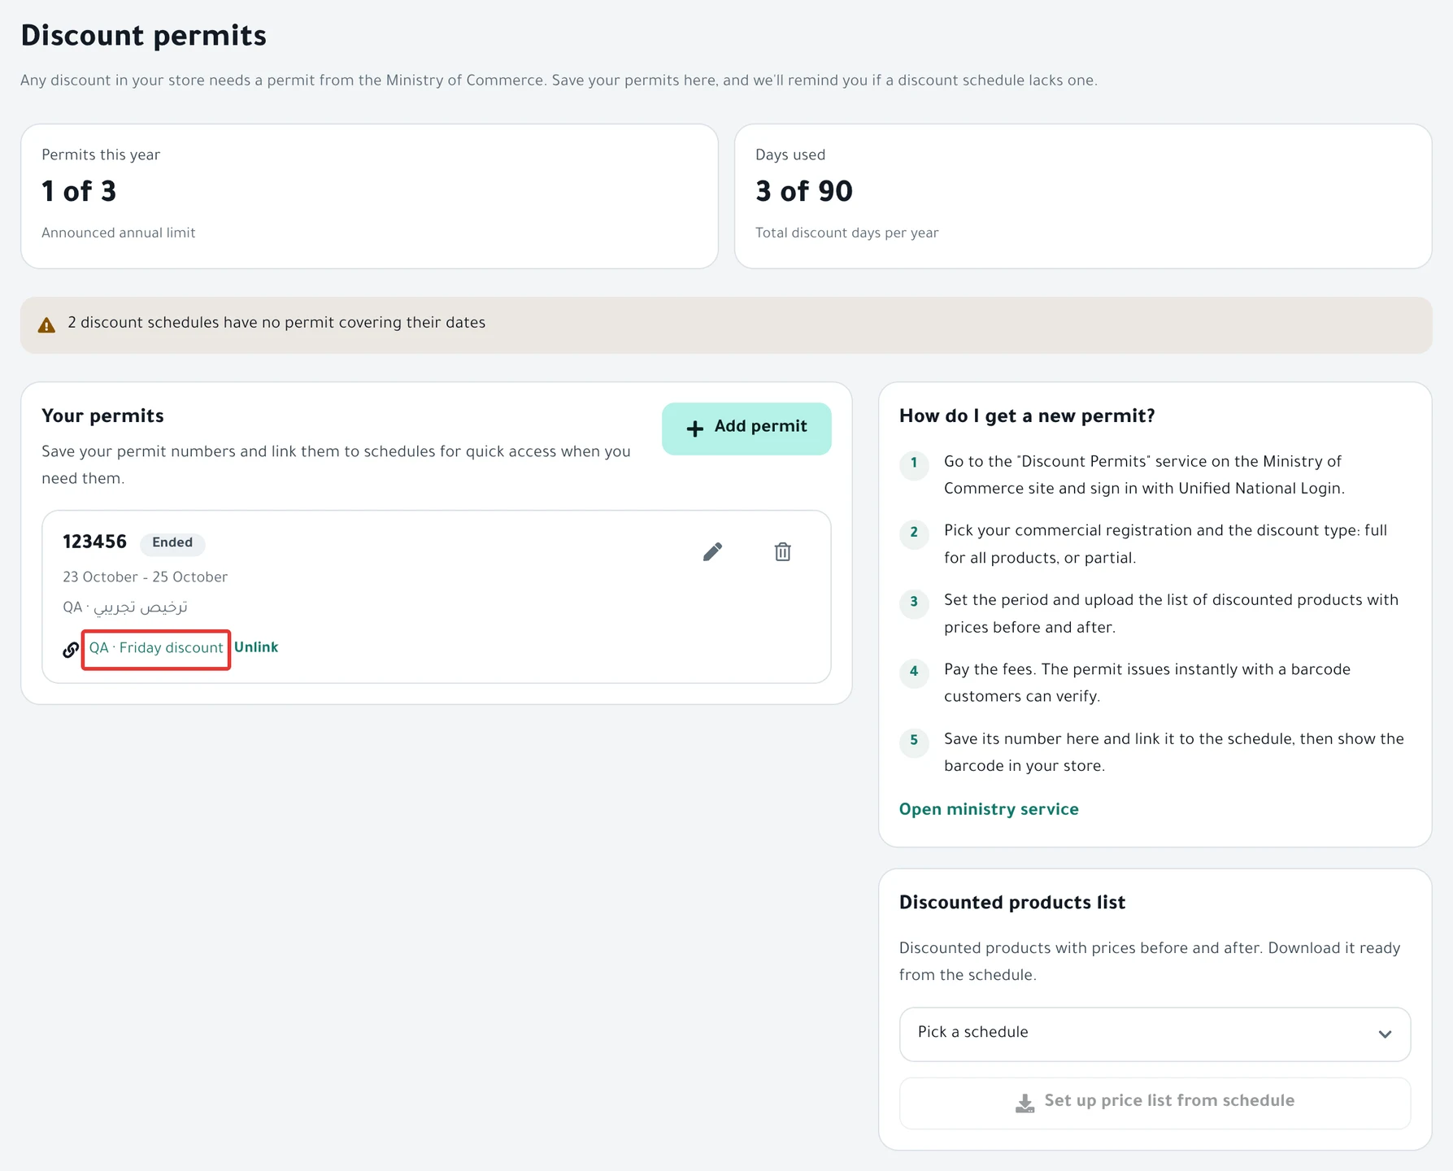Click the step 3 number circle
Image resolution: width=1453 pixels, height=1171 pixels.
point(914,603)
